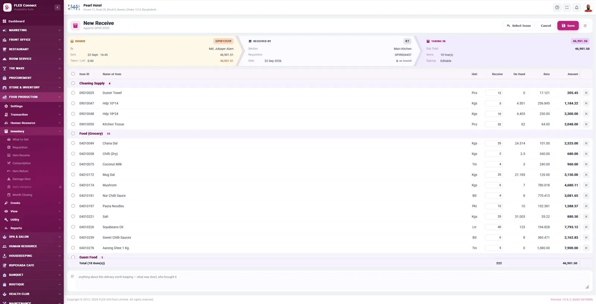This screenshot has height=304, width=596.
Task: Click the Pearl Hotel logo
Action: 74,7
